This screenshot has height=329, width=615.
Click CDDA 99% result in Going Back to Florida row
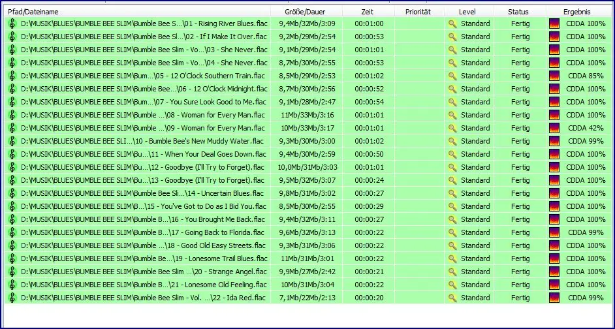coord(586,232)
